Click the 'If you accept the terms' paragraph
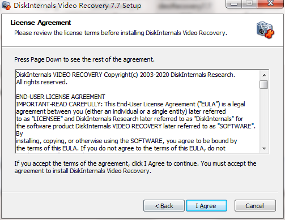Viewport: 285px width, 220px height. (135, 167)
